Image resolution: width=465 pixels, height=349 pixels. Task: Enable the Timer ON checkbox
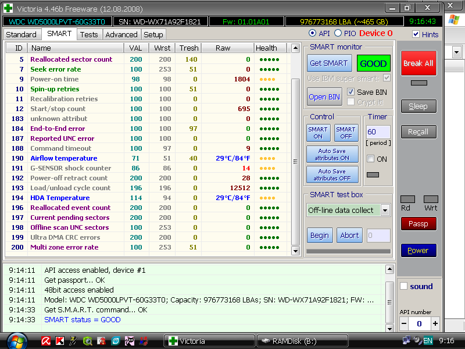pyautogui.click(x=370, y=159)
